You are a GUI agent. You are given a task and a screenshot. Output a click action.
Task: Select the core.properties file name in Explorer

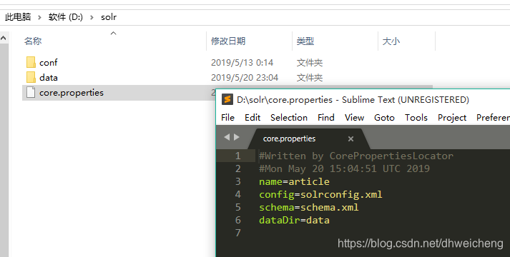click(x=72, y=93)
